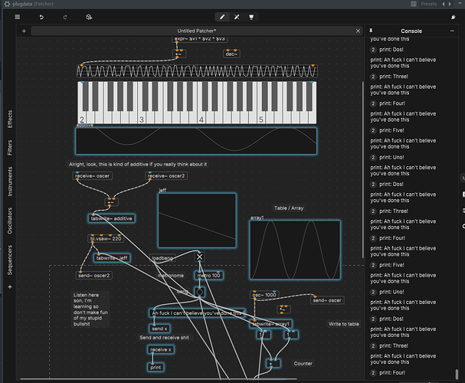
Task: Open the Instruments sidebar category
Action: [10, 182]
